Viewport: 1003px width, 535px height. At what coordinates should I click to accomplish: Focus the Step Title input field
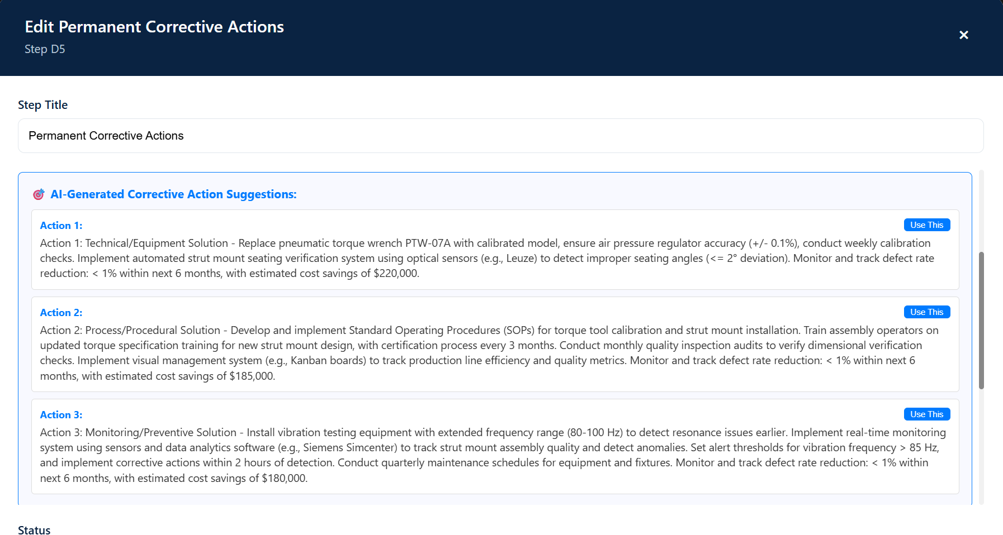pyautogui.click(x=500, y=136)
